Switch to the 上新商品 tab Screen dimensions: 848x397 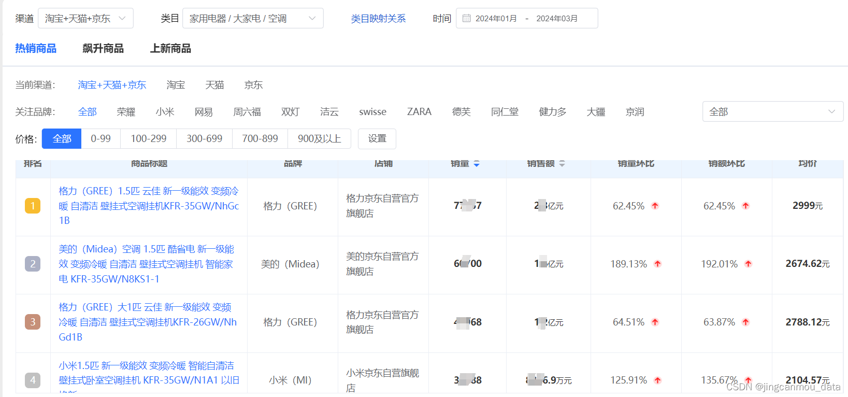[x=170, y=48]
